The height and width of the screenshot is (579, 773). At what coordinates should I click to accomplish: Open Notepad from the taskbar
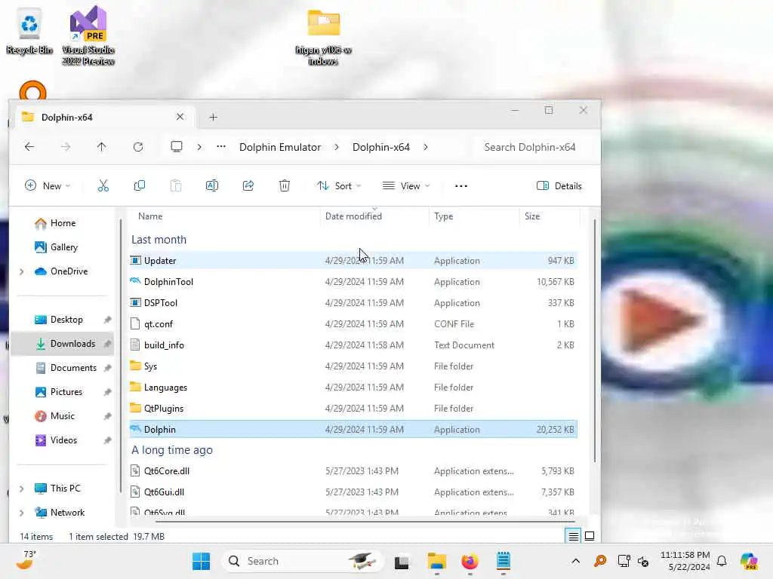tap(504, 561)
